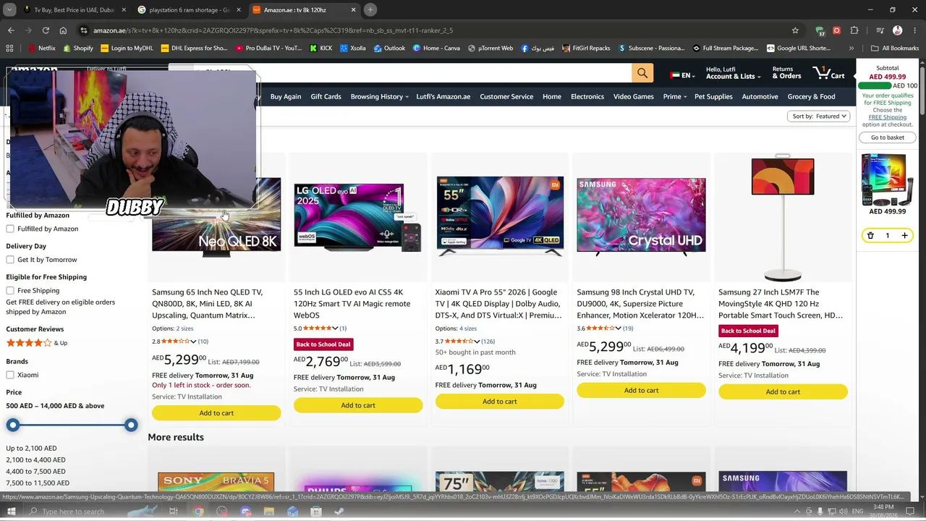Click the four stars & Up rating filter
Screen dimensions: 926x521
pos(37,343)
